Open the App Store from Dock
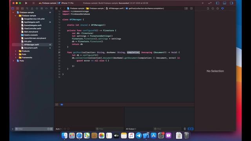 point(153,136)
